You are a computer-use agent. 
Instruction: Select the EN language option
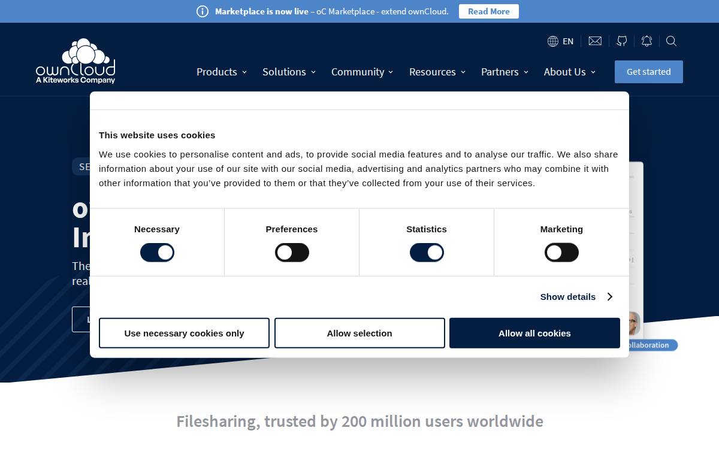click(568, 41)
